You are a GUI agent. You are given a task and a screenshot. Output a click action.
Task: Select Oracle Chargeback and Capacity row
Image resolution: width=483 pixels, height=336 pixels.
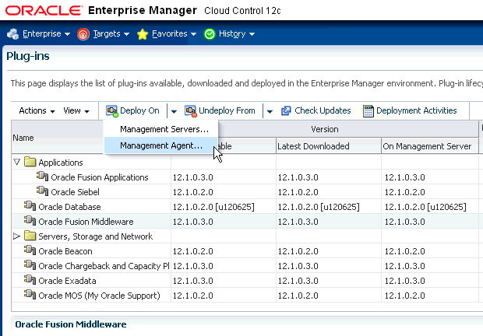[x=245, y=266]
